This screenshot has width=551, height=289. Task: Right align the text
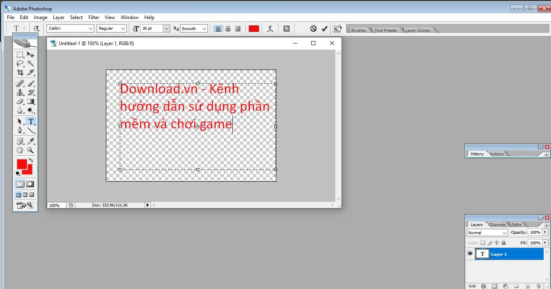[238, 28]
